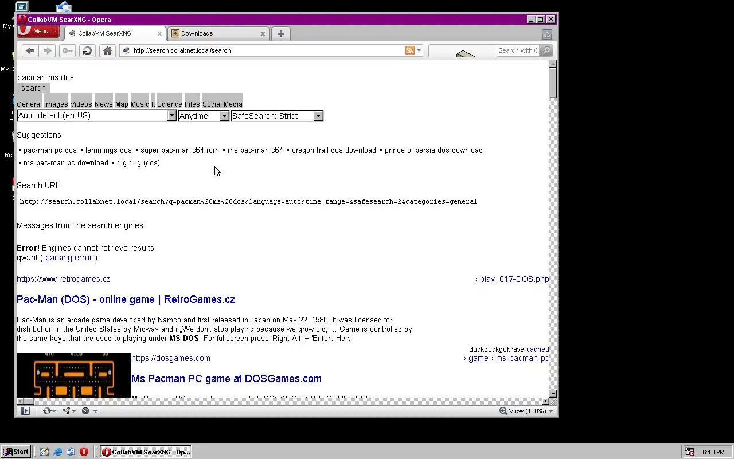Click the page globe icon in address bar

tap(126, 50)
